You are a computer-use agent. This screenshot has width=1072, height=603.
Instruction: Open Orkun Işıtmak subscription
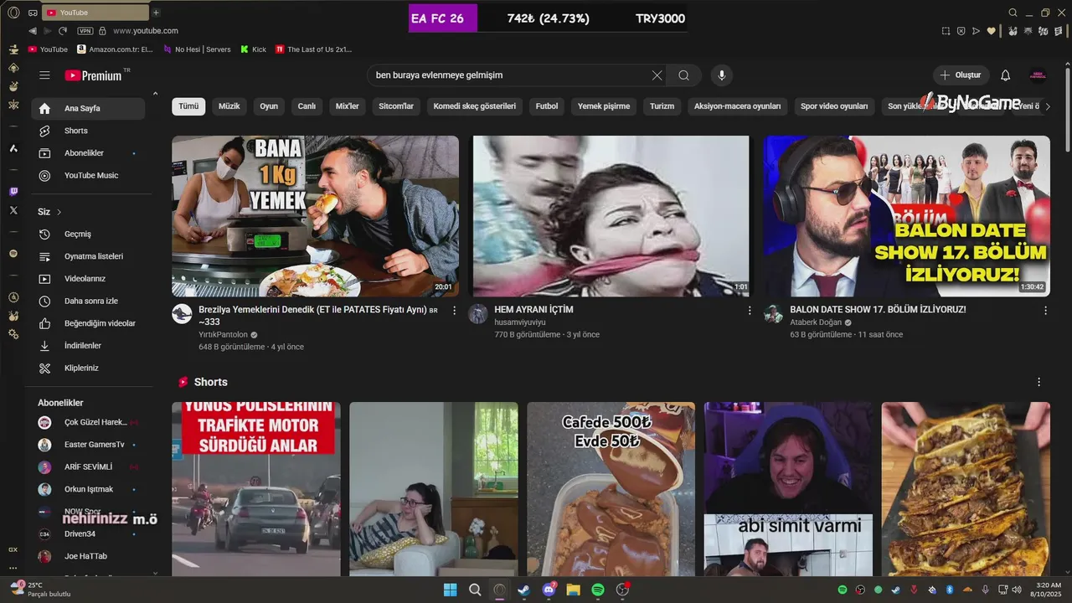coord(88,489)
